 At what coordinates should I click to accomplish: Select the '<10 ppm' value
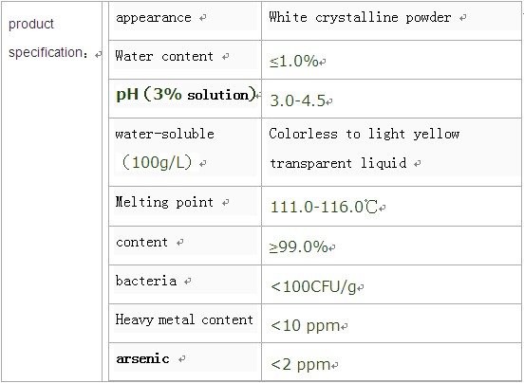pos(305,325)
